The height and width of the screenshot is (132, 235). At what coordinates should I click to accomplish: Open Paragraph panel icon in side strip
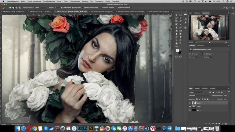(185, 22)
